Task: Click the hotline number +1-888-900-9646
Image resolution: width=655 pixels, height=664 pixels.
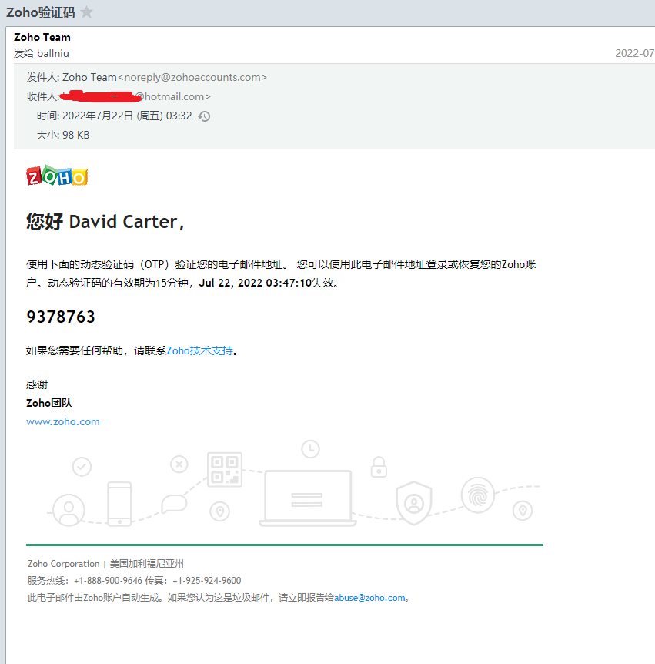Action: [x=108, y=581]
